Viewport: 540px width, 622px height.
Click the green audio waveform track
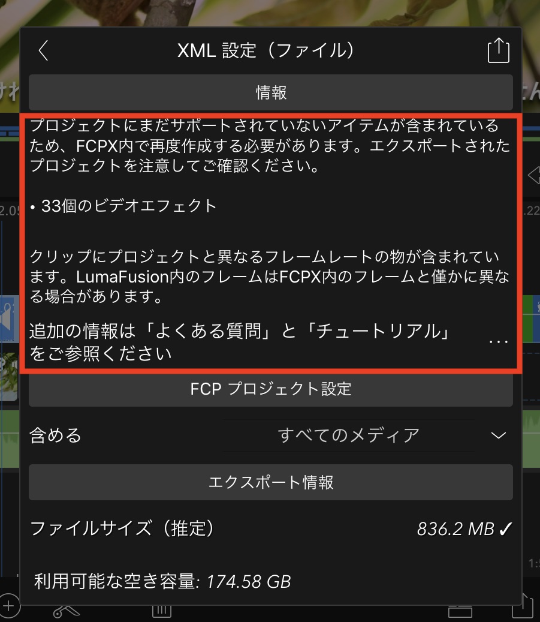(x=10, y=440)
